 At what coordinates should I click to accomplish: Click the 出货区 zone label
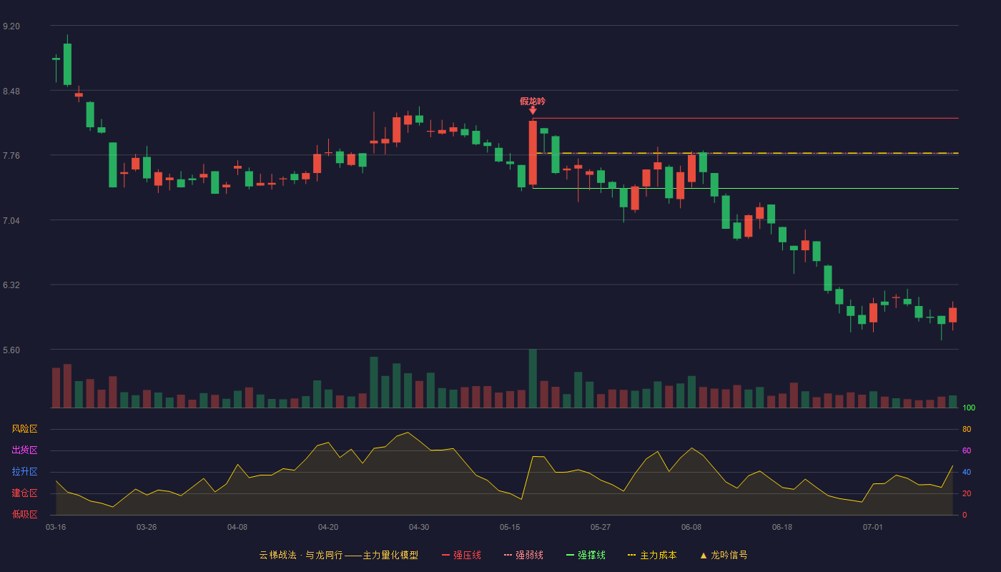coord(25,450)
